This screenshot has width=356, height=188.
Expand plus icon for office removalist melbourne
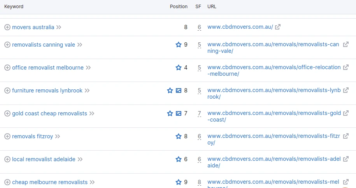[x=7, y=68]
